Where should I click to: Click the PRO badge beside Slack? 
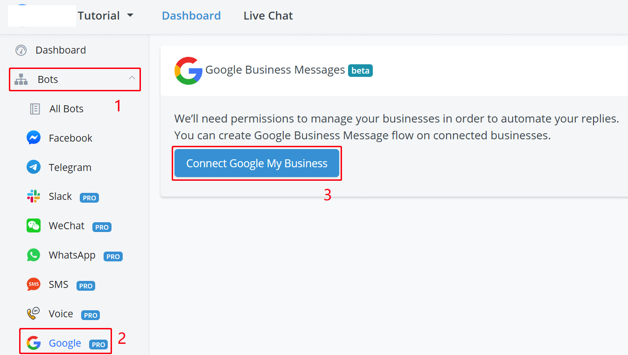tap(89, 198)
